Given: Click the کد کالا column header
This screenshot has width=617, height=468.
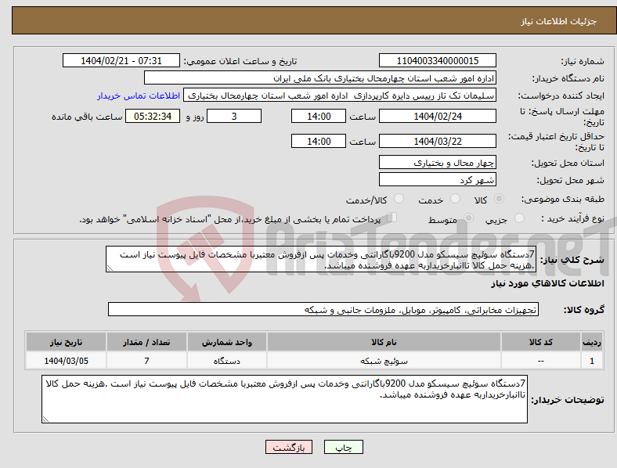Looking at the screenshot, I should (x=541, y=342).
